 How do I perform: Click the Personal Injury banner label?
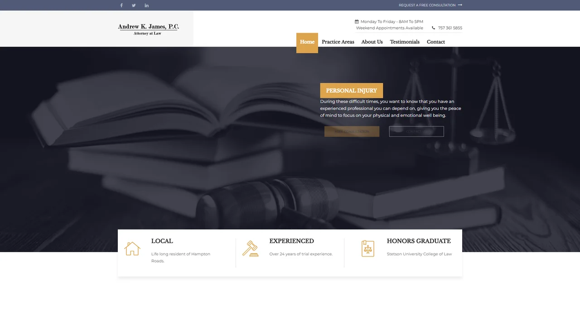point(352,91)
